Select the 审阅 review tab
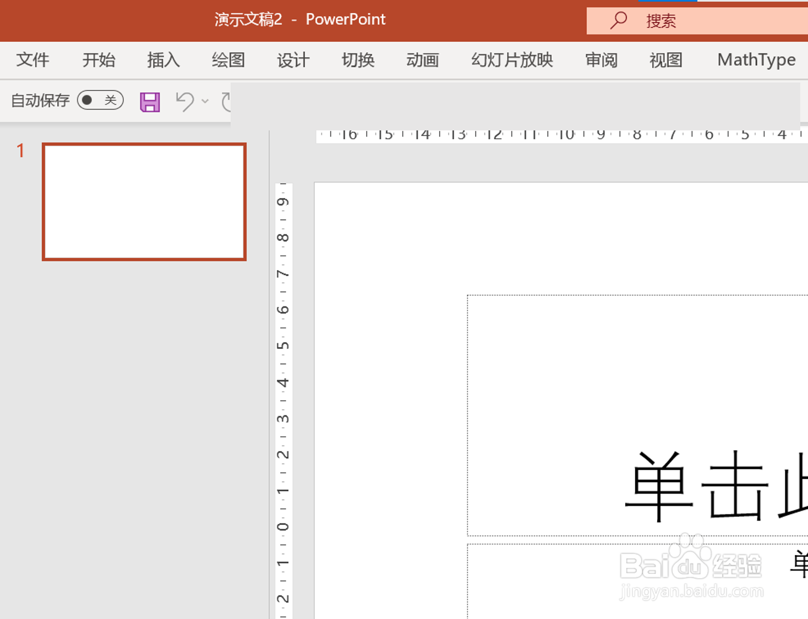Viewport: 808px width, 619px height. (601, 59)
